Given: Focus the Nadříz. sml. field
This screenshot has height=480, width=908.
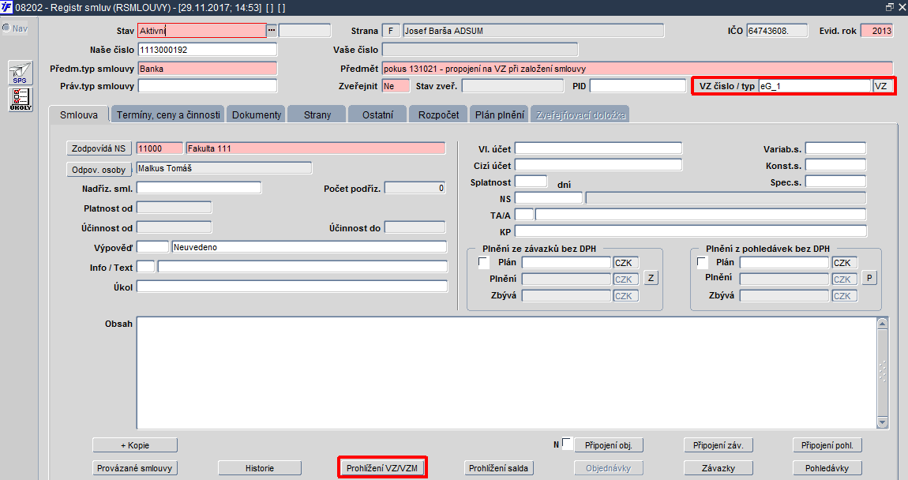Looking at the screenshot, I should tap(199, 188).
